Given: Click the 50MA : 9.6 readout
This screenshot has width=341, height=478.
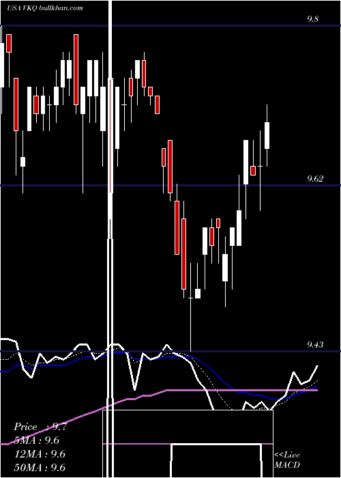Looking at the screenshot, I should (40, 467).
